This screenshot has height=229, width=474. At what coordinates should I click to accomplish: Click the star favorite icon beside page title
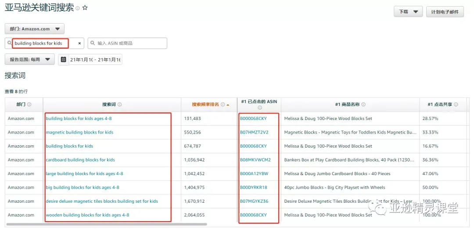pyautogui.click(x=85, y=8)
